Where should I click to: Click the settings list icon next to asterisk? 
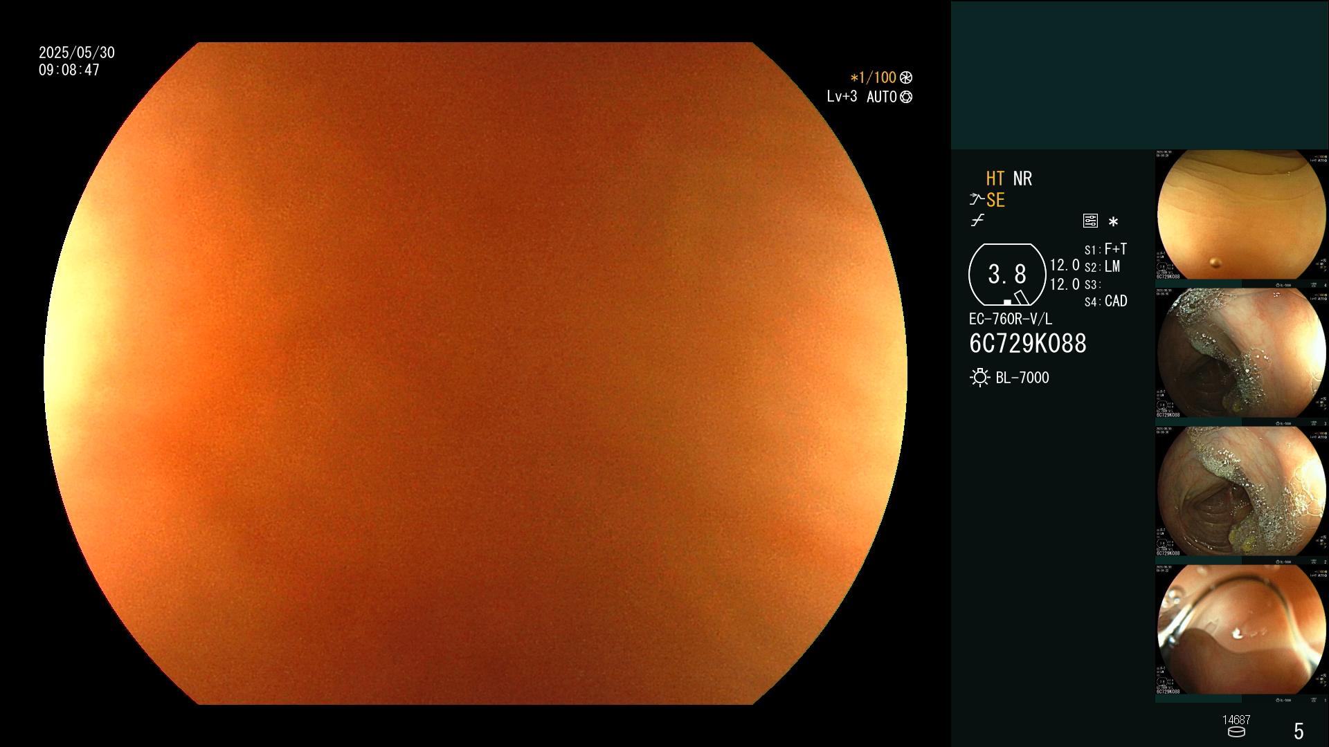[x=1090, y=221]
